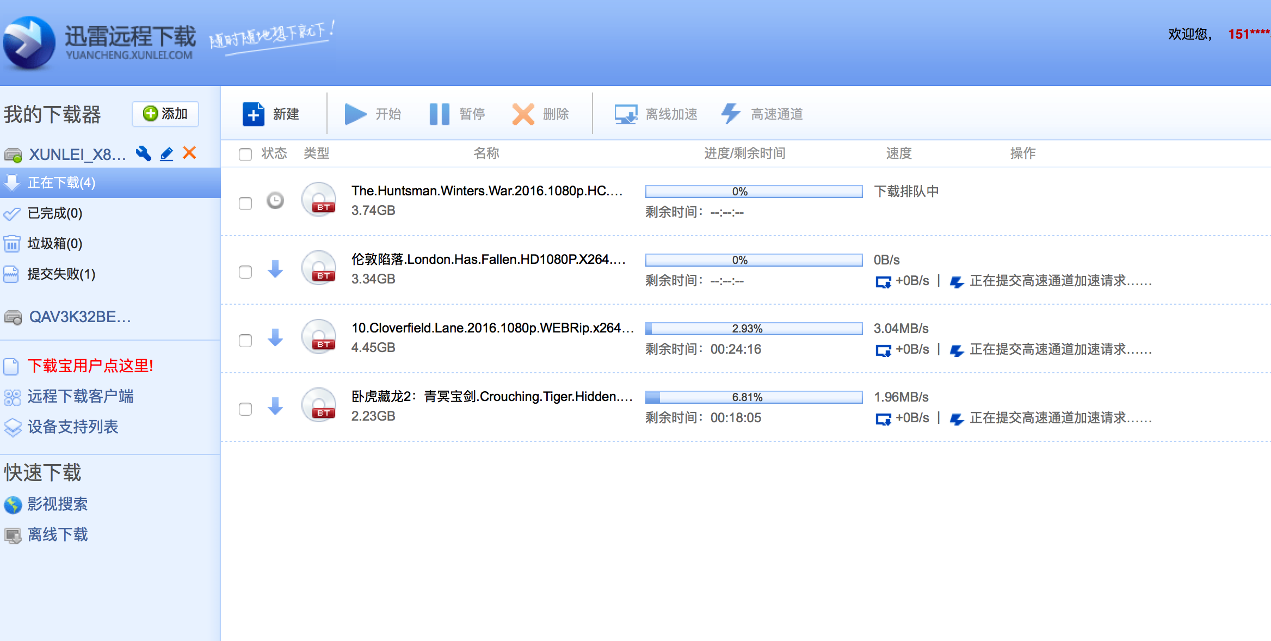Click the BT disc icon for 10 Cloverfield Lane

(319, 336)
